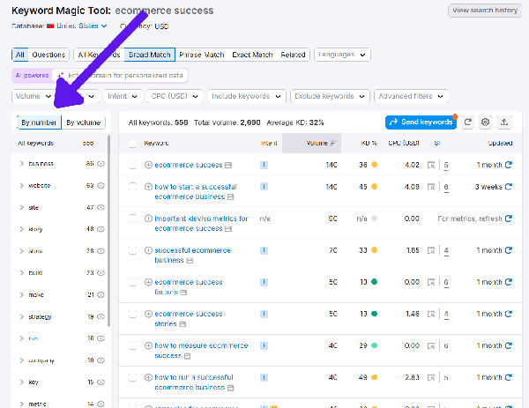Refresh metrics for klaviyo metrics row
The width and height of the screenshot is (529, 408).
coord(509,219)
